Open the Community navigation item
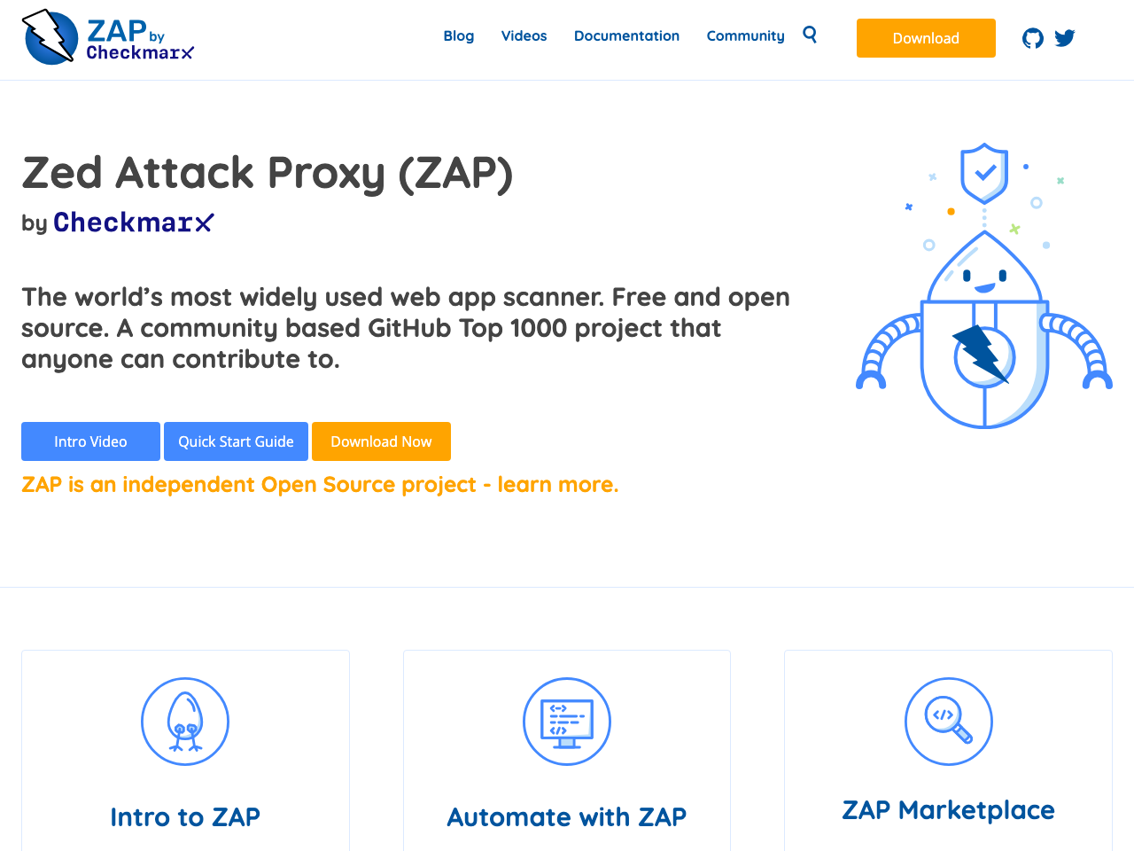Image resolution: width=1134 pixels, height=851 pixels. point(745,35)
